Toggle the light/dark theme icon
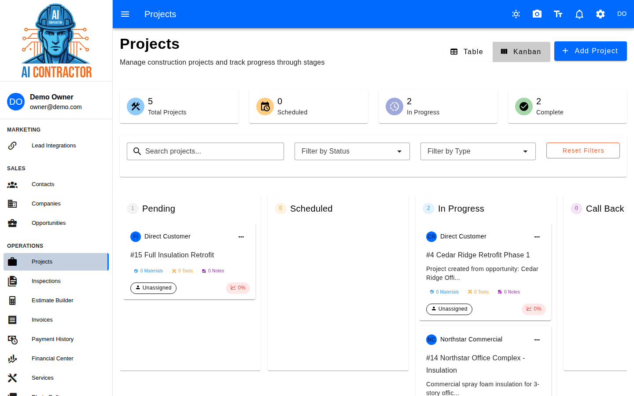Image resolution: width=634 pixels, height=396 pixels. click(516, 14)
